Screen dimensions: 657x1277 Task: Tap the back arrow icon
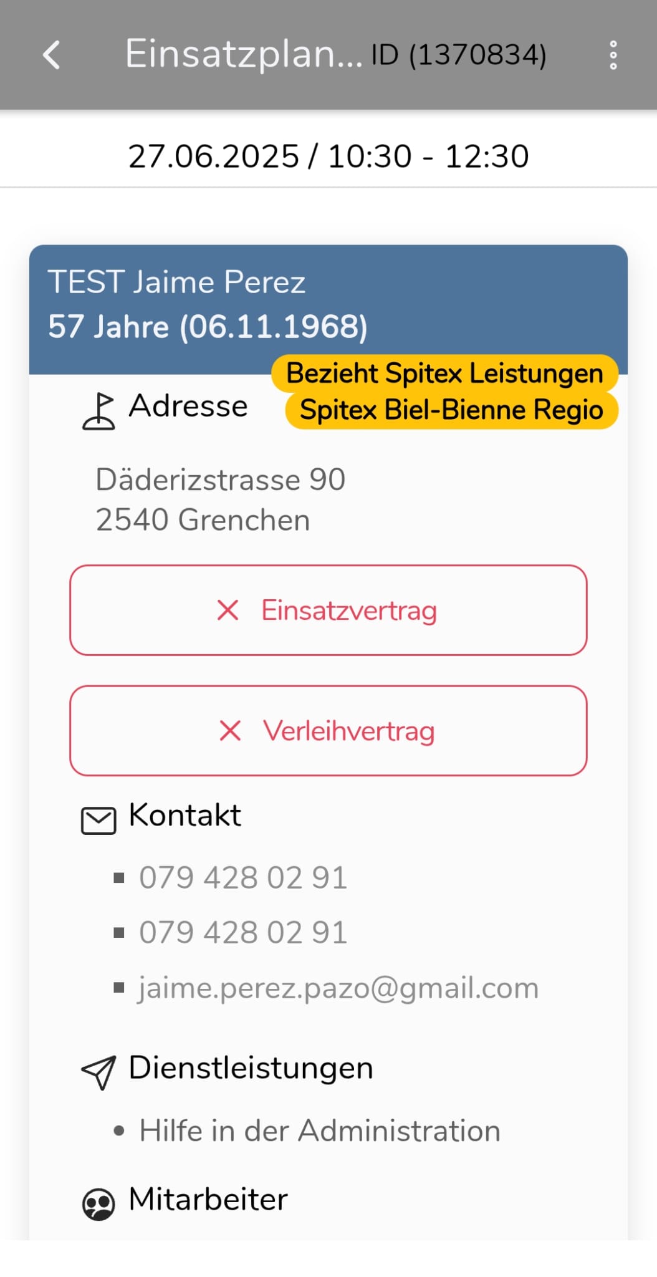point(52,55)
